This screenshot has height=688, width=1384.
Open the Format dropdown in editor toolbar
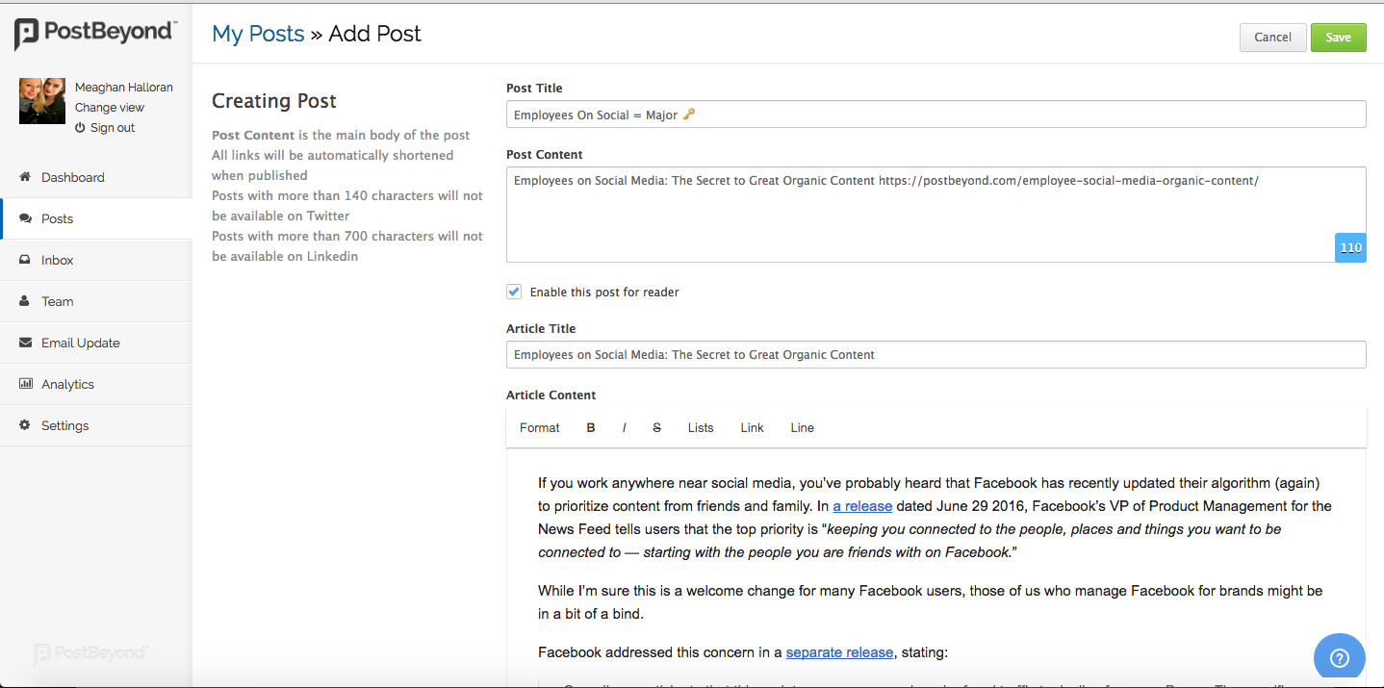click(539, 428)
